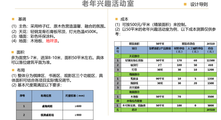
Task: Click the 天花部分 green section row
Action: tap(134, 56)
